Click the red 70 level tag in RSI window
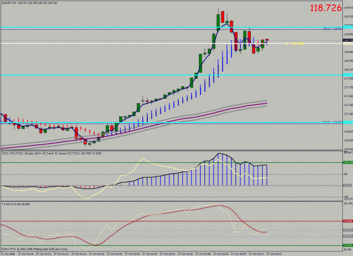 (348, 222)
